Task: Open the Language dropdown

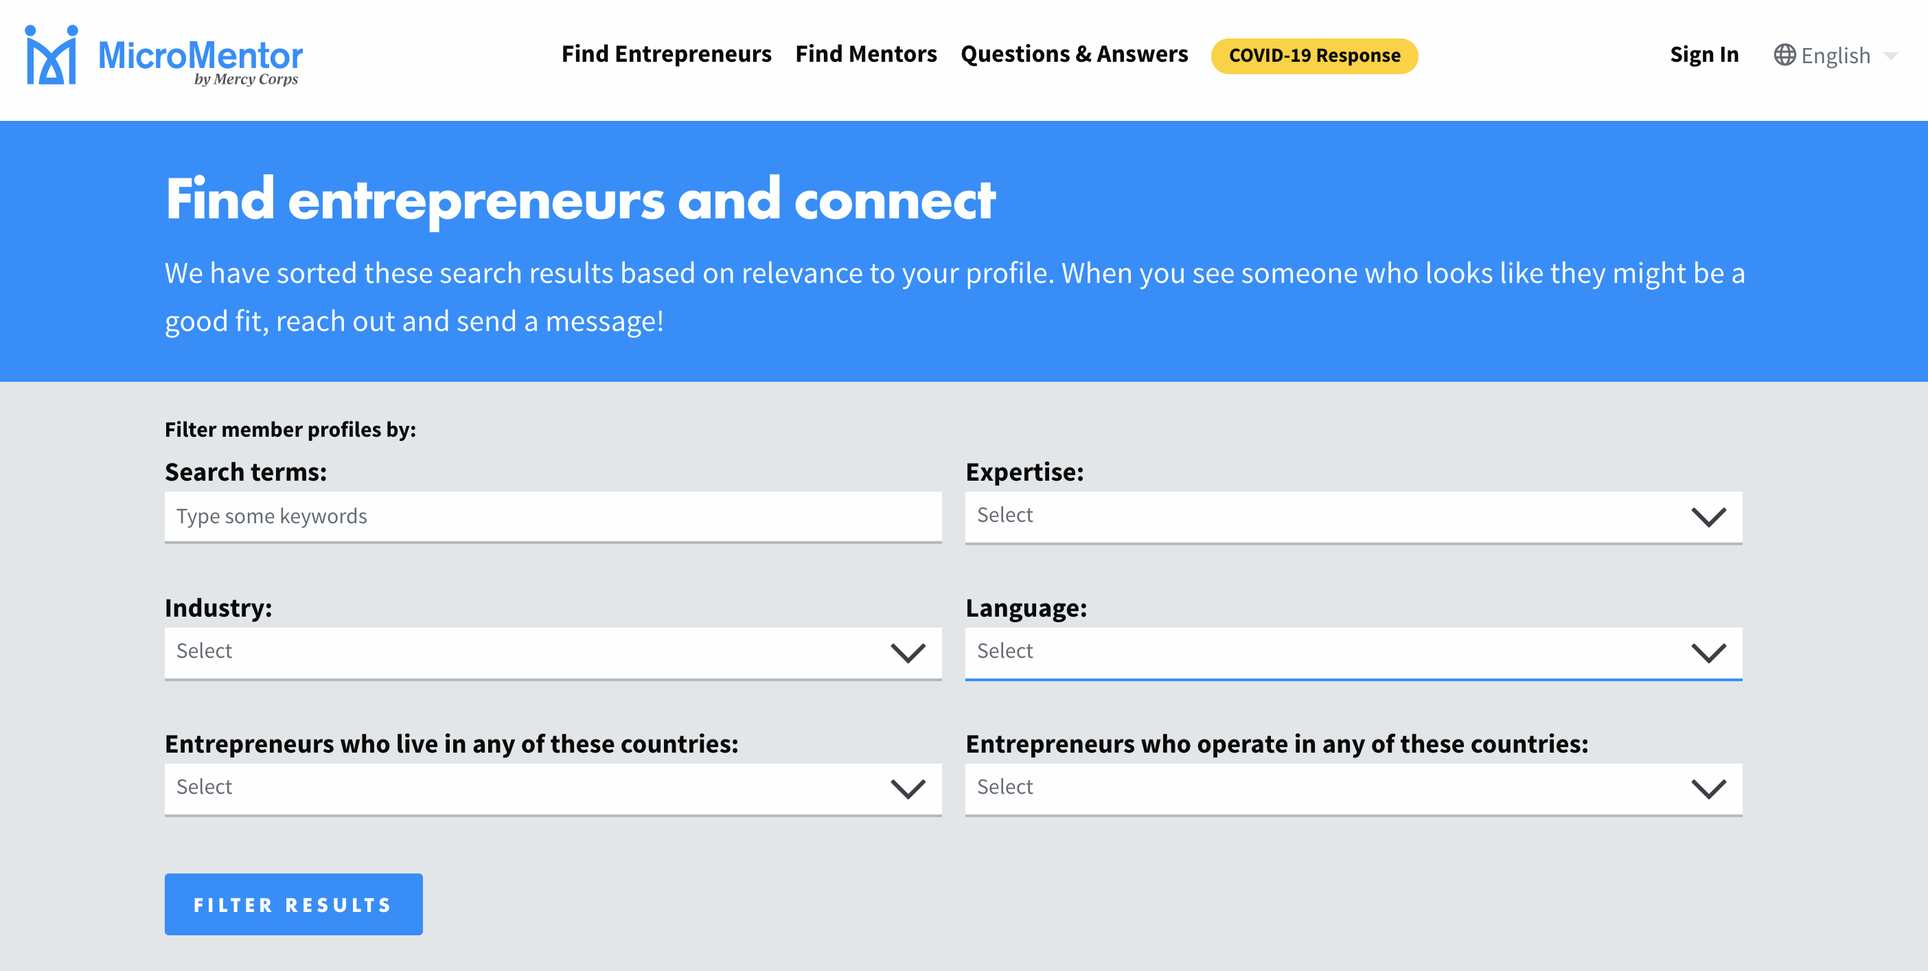Action: [1353, 653]
